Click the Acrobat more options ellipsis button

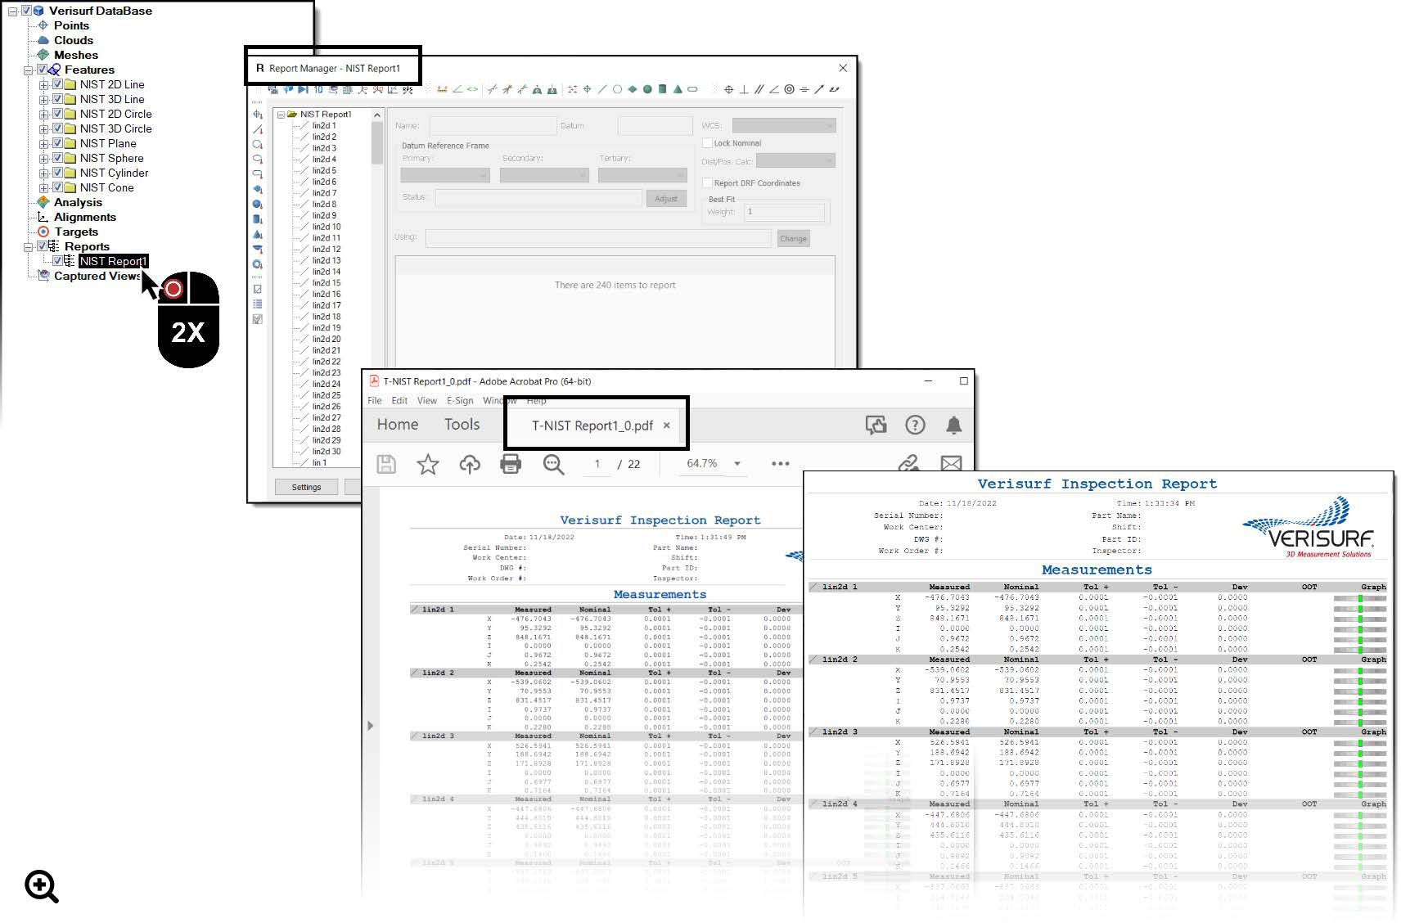pos(781,464)
